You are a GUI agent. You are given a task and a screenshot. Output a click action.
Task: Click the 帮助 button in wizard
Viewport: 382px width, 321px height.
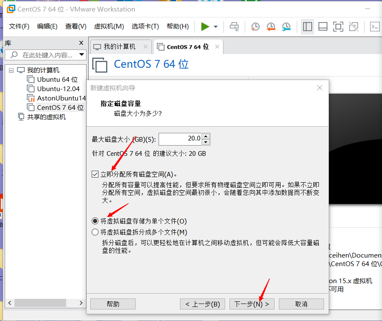coord(113,304)
